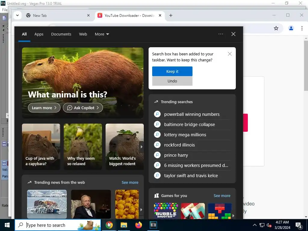Screen dimensions: 308x231
Task: Click the Undo button
Action: pyautogui.click(x=172, y=81)
